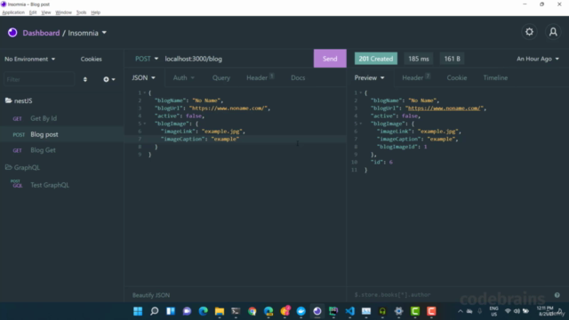Open the Preview mode dropdown
The image size is (569, 320).
[x=370, y=77]
